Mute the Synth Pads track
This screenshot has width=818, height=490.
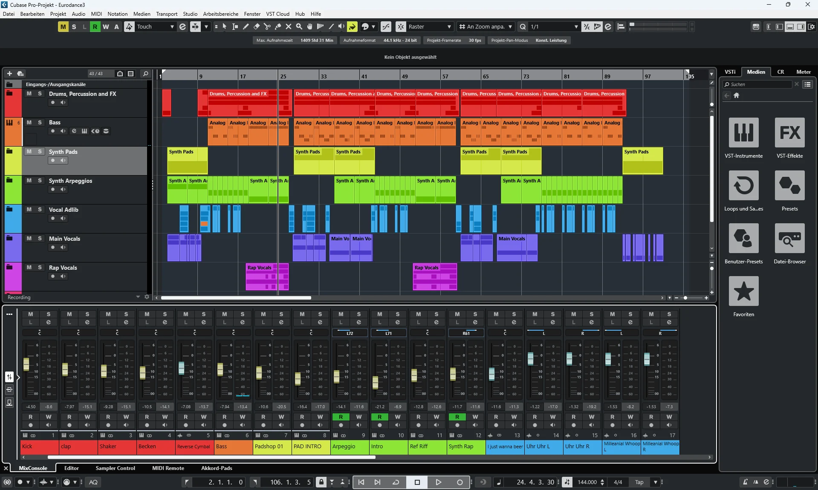pos(29,152)
